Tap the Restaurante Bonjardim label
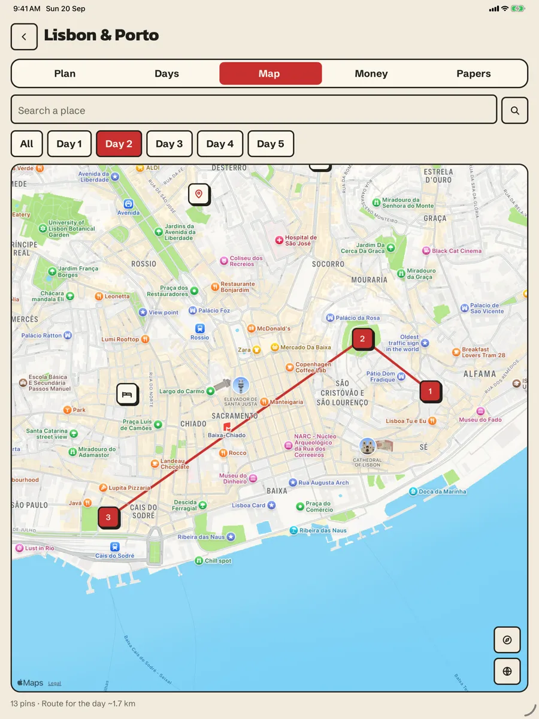 click(238, 287)
